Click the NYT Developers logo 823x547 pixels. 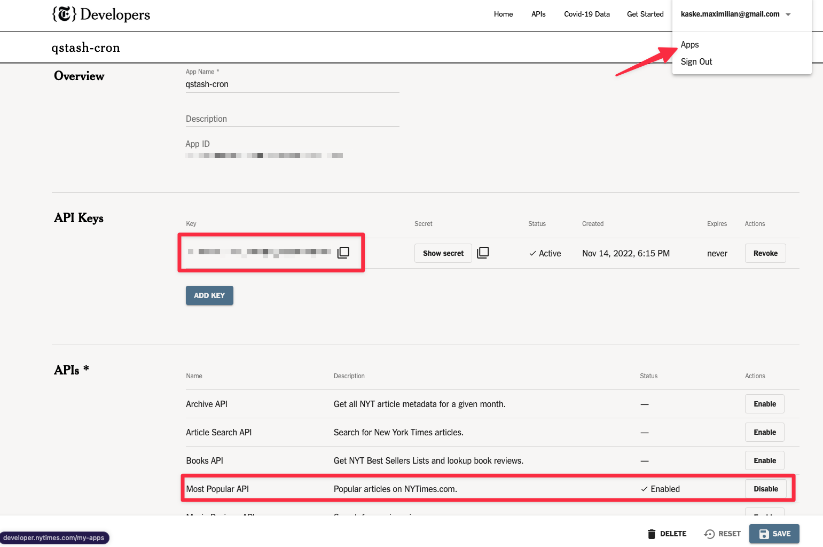[101, 14]
